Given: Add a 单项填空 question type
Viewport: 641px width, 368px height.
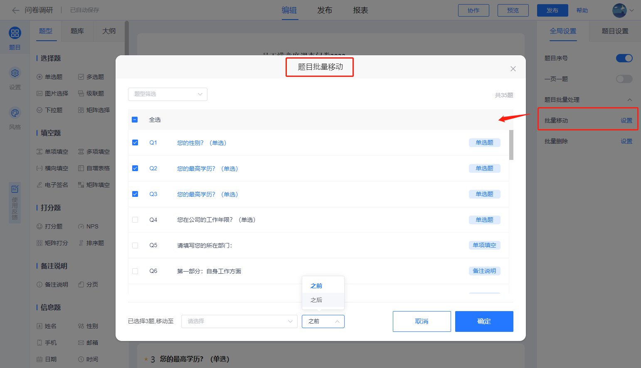Looking at the screenshot, I should click(52, 152).
